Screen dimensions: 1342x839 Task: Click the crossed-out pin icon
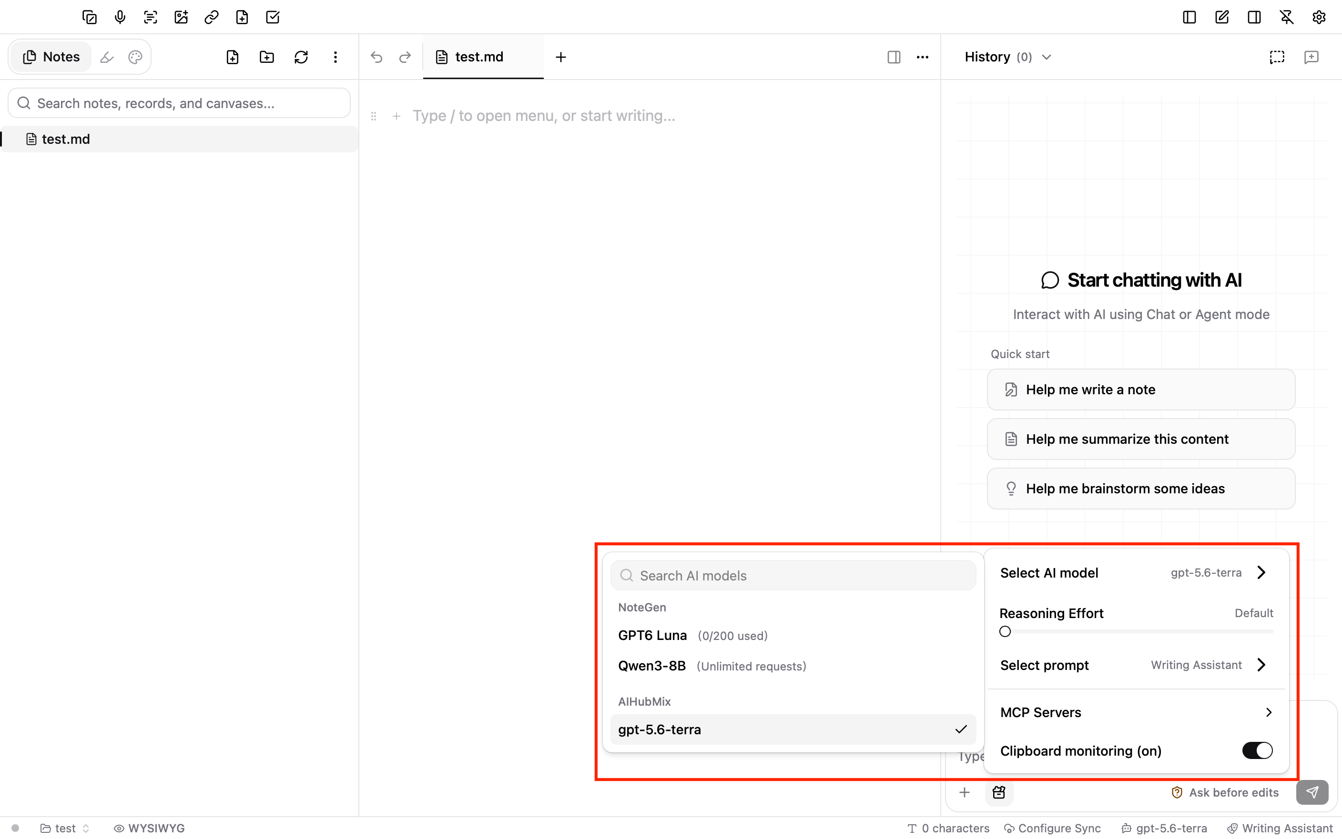(x=1286, y=17)
